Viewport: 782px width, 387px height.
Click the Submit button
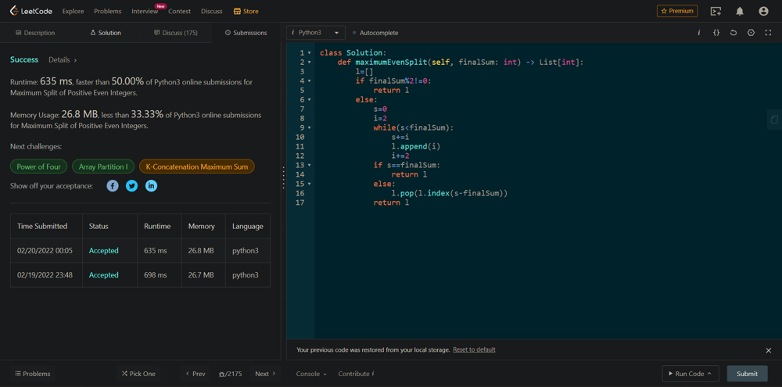pos(747,374)
